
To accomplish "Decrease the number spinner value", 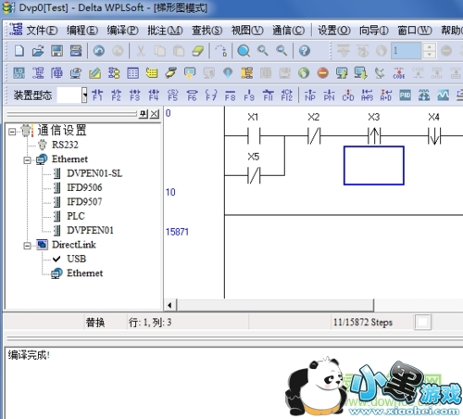I will point(429,55).
